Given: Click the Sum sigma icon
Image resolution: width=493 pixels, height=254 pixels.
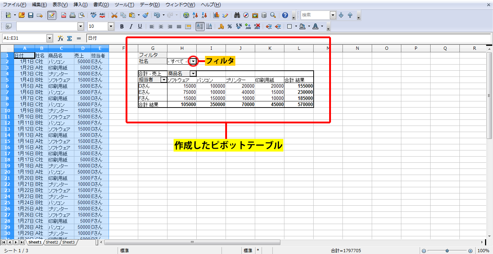Looking at the screenshot, I should pos(69,38).
